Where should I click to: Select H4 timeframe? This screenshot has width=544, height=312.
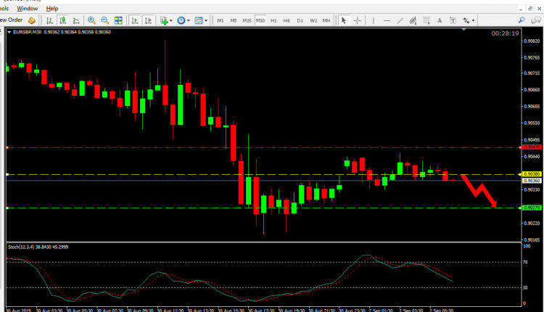click(287, 21)
